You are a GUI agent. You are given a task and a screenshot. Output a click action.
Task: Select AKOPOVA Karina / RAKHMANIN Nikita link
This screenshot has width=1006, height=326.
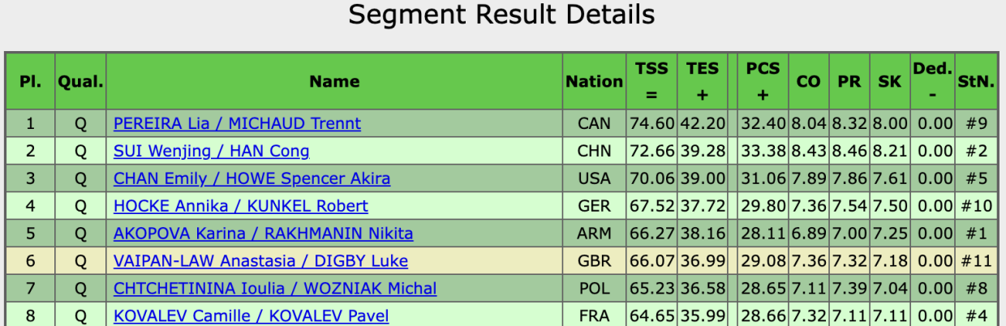pyautogui.click(x=263, y=234)
